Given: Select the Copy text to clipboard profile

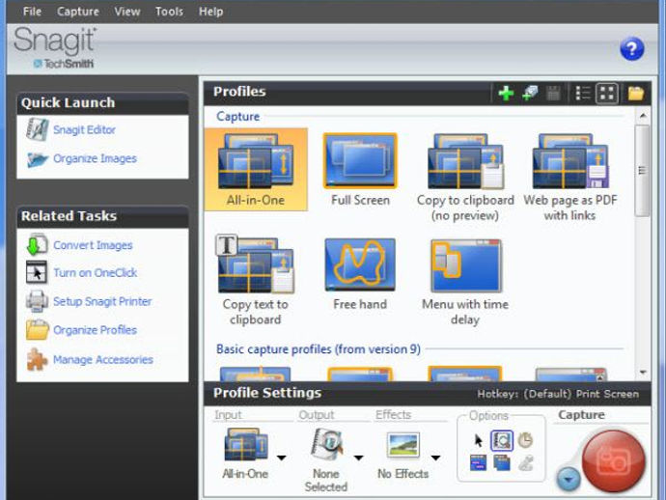Looking at the screenshot, I should point(255,280).
